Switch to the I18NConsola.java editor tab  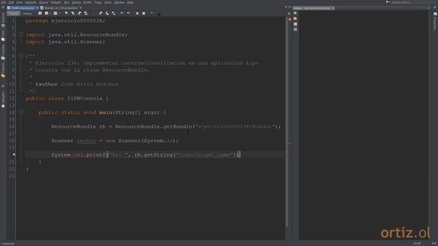[23, 8]
